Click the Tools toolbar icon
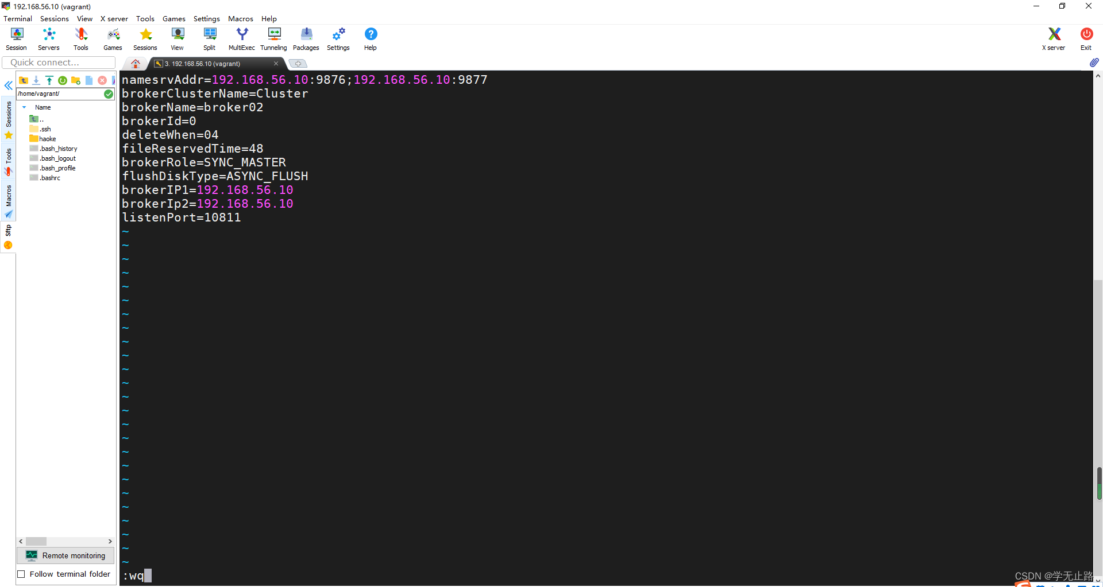1103x587 pixels. tap(81, 39)
